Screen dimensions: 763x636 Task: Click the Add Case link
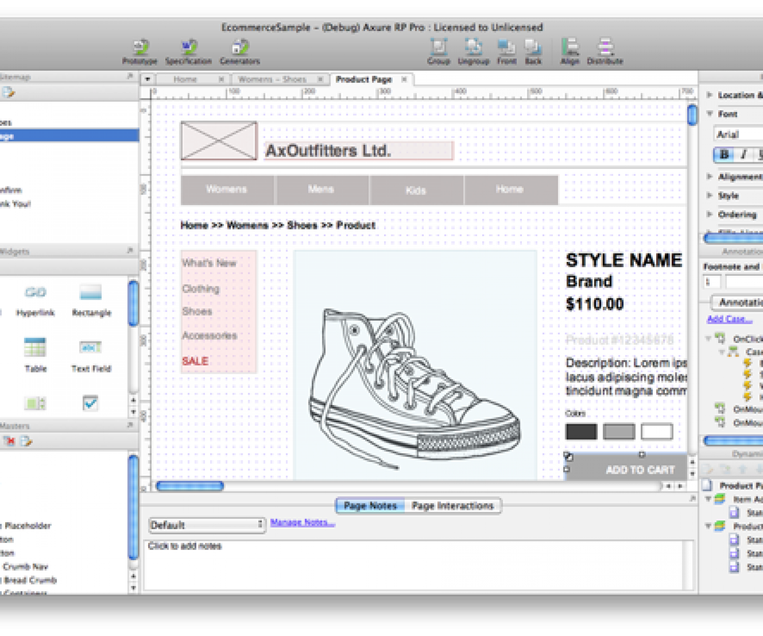pyautogui.click(x=729, y=319)
